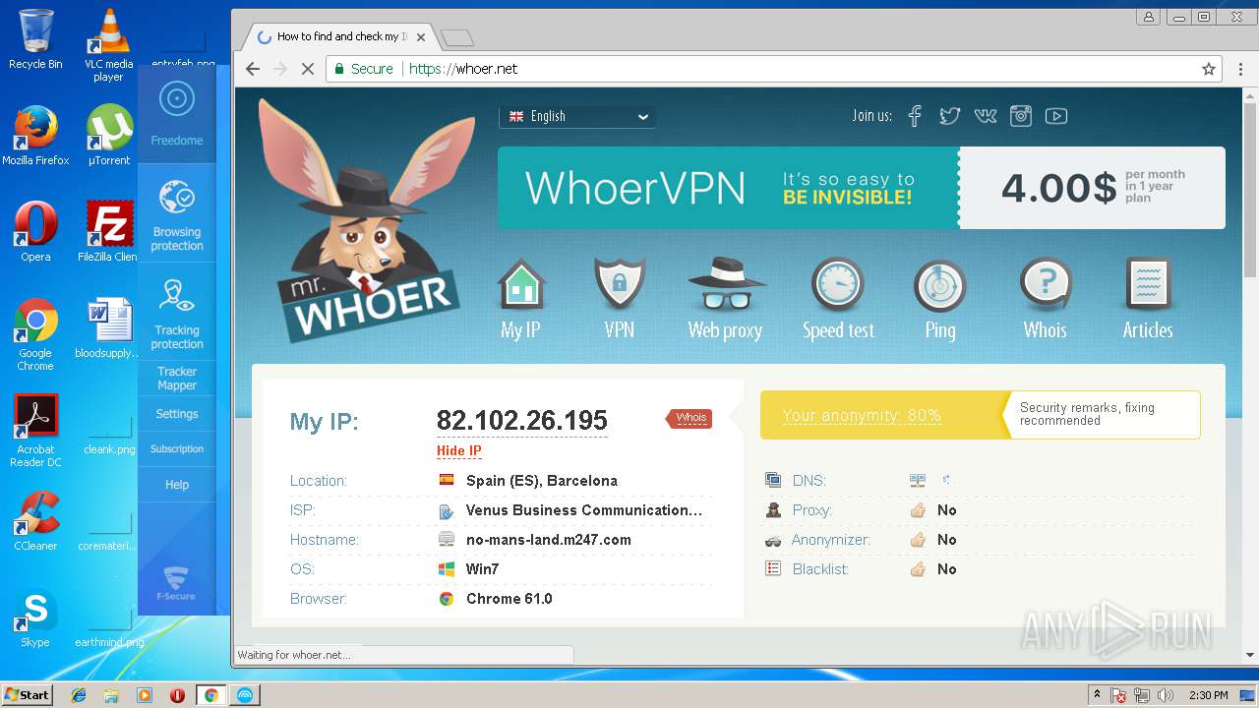Go back in Chrome history
Image resolution: width=1259 pixels, height=708 pixels.
[253, 69]
